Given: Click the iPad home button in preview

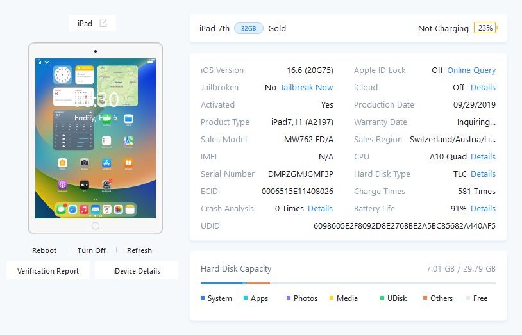Looking at the screenshot, I should pos(96,226).
